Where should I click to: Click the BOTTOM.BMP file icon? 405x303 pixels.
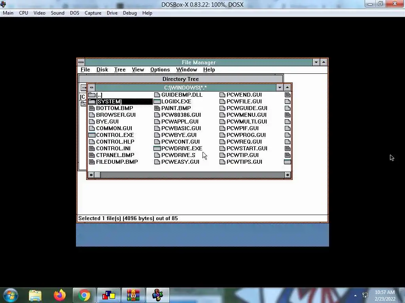[92, 108]
